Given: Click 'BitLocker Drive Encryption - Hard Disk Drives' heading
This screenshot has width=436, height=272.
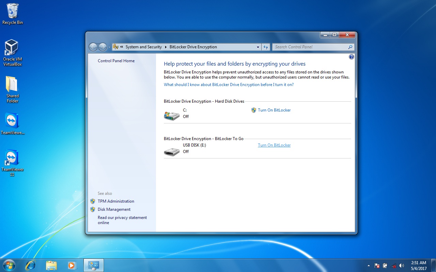Looking at the screenshot, I should 204,101.
